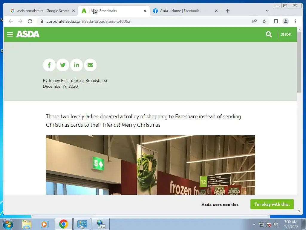Viewport: 306px width, 230px height.
Task: Click the date December 19, 2020
Action: click(x=60, y=86)
